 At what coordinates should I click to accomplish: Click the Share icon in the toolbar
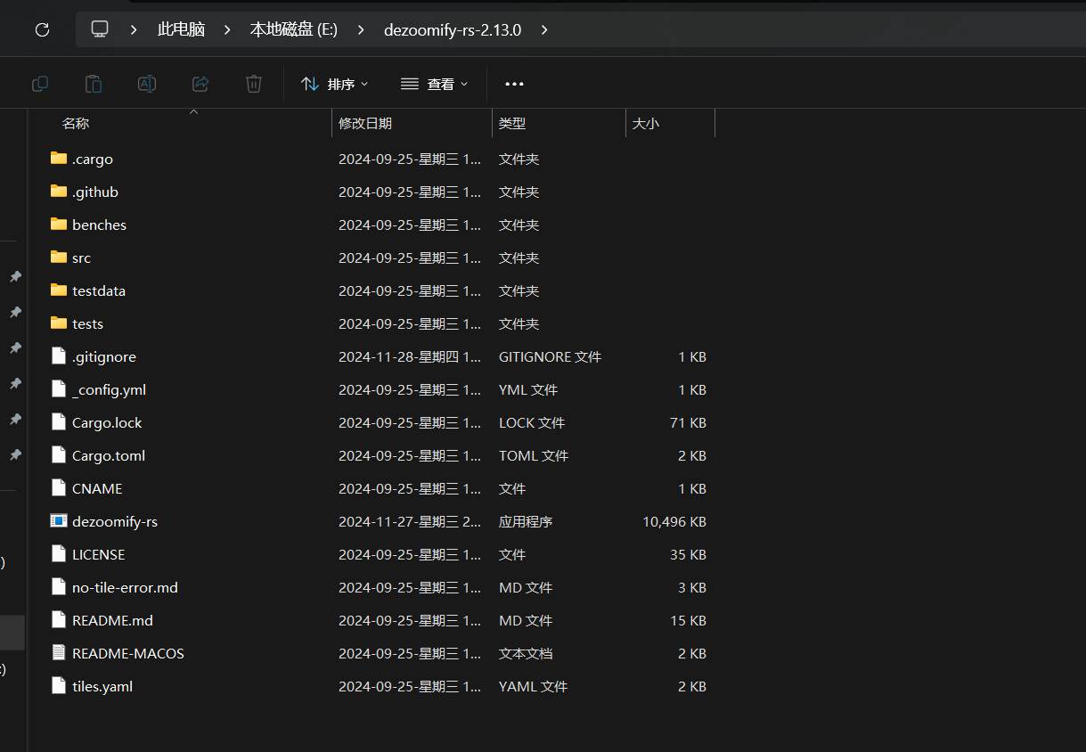(x=200, y=83)
